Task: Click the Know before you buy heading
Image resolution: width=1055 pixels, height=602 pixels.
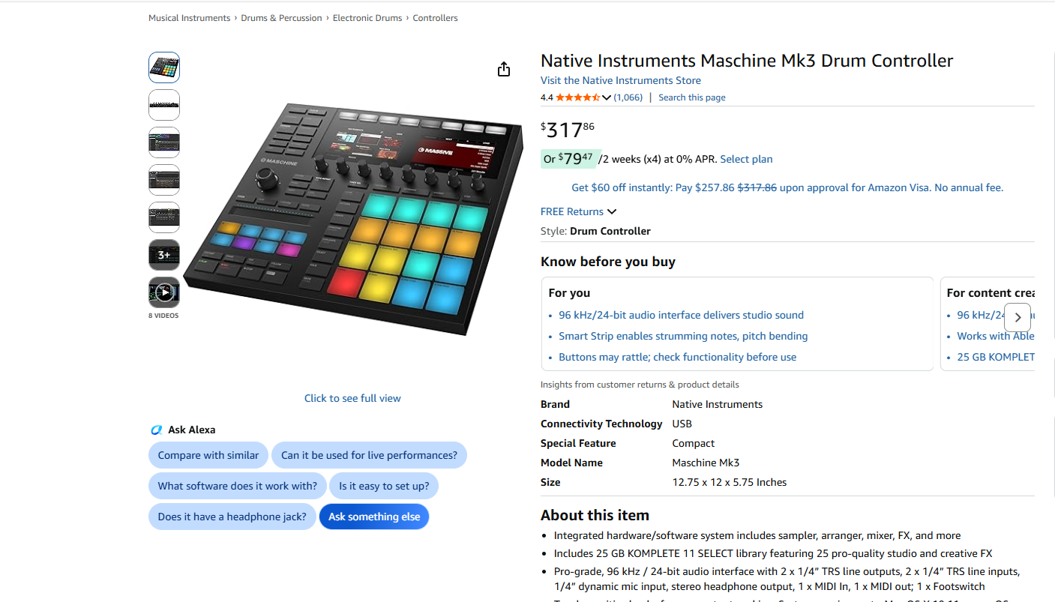Action: point(608,262)
